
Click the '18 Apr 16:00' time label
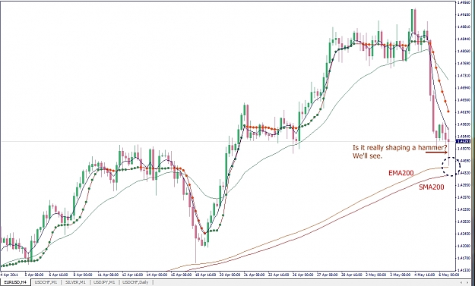(206, 275)
